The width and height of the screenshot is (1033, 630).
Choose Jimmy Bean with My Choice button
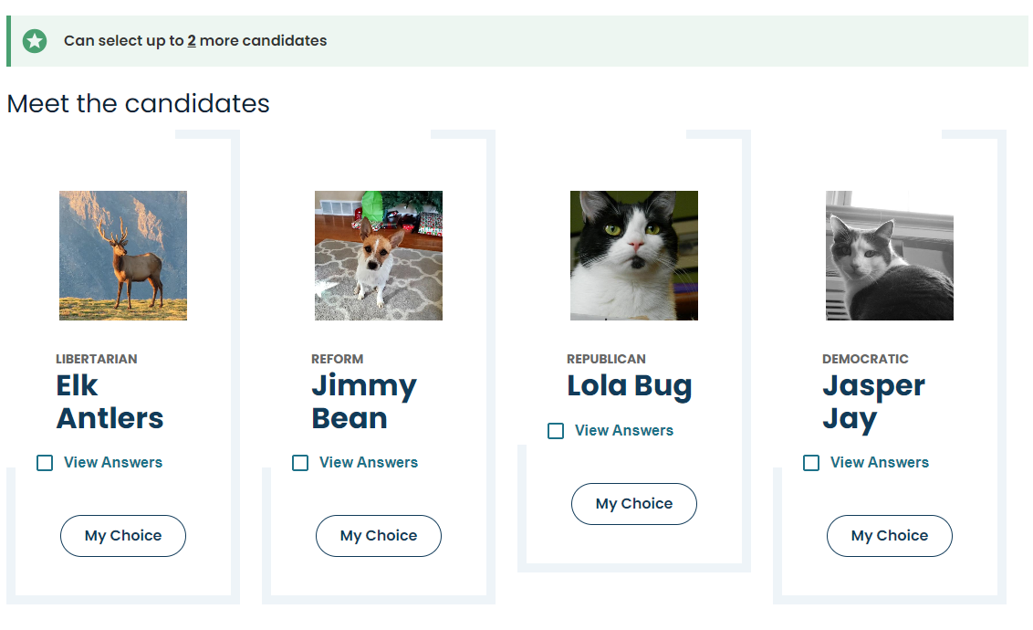click(379, 536)
